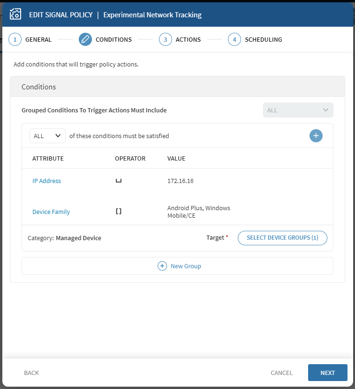
Task: Cancel editing the signal policy
Action: coord(281,373)
